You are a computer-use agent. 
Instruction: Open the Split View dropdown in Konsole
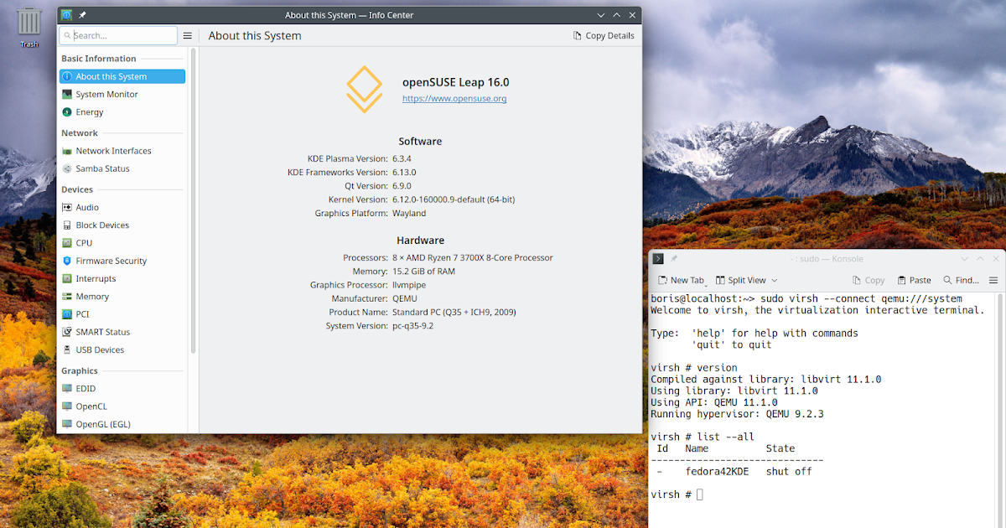click(774, 281)
